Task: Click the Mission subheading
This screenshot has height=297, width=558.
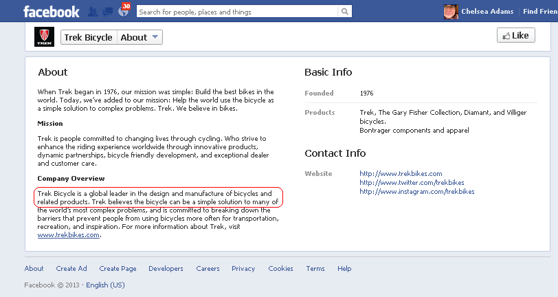Action: 49,124
